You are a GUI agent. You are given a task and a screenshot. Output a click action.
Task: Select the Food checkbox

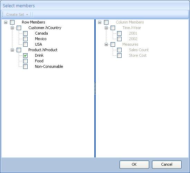25,61
